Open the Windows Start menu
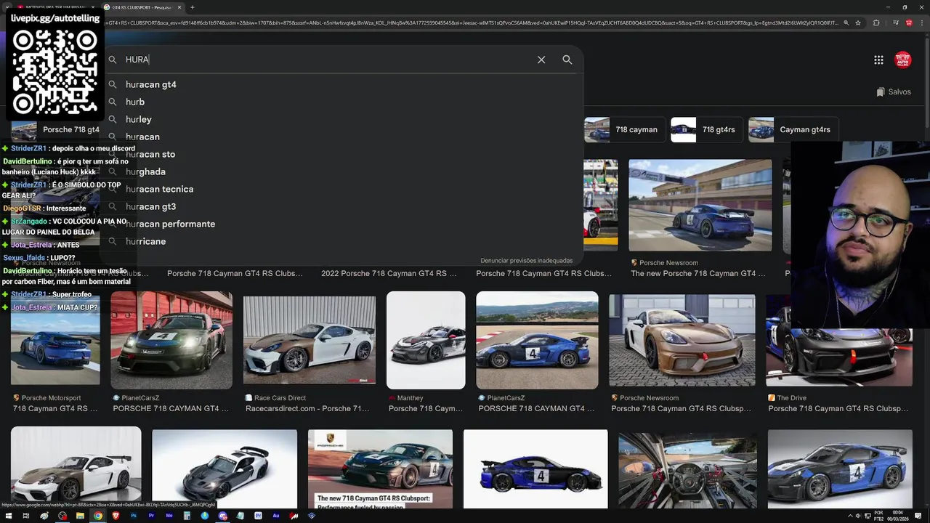Image resolution: width=930 pixels, height=523 pixels. [x=8, y=516]
